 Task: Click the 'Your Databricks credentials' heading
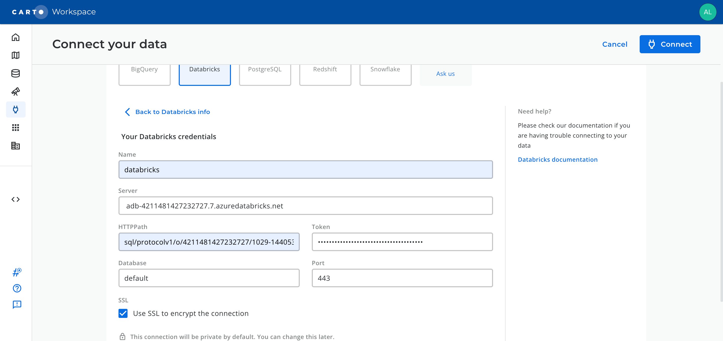(x=168, y=137)
